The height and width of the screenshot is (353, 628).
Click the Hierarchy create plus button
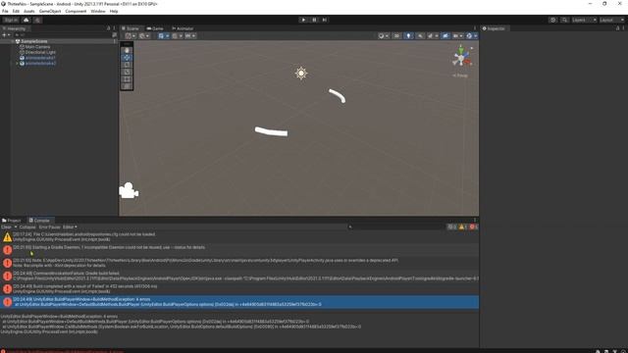(x=6, y=35)
